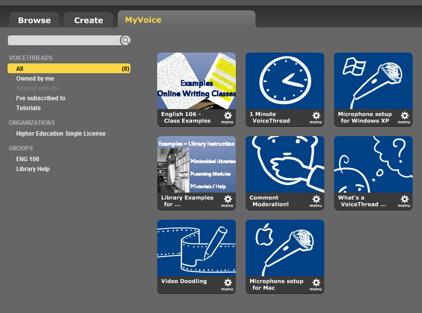The image size is (422, 313).
Task: Click 'Library Examples for ...' title text
Action: (x=187, y=201)
